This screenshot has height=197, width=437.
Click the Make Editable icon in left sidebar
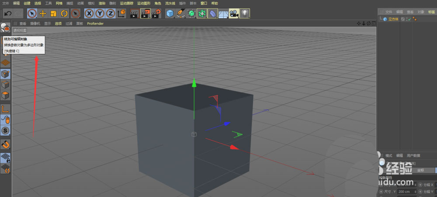click(5, 28)
